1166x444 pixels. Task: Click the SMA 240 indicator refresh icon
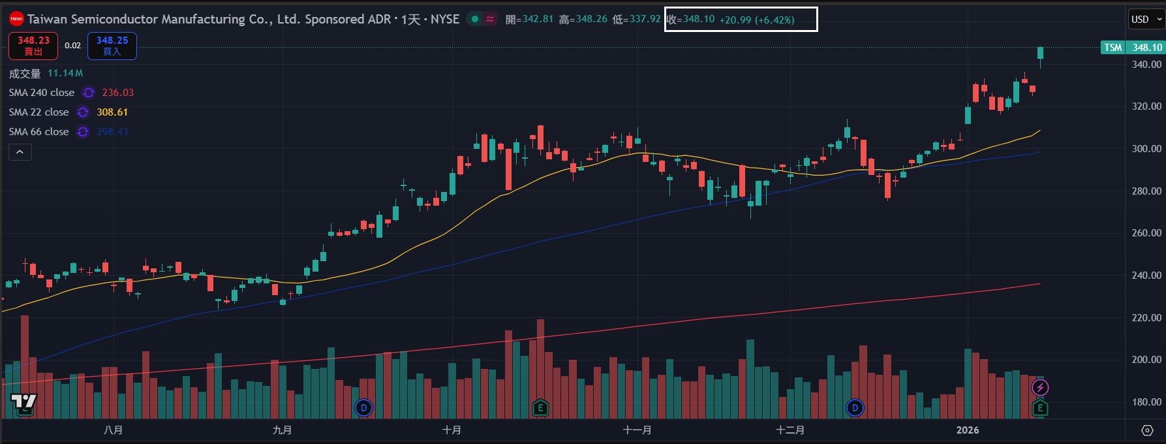coord(89,93)
